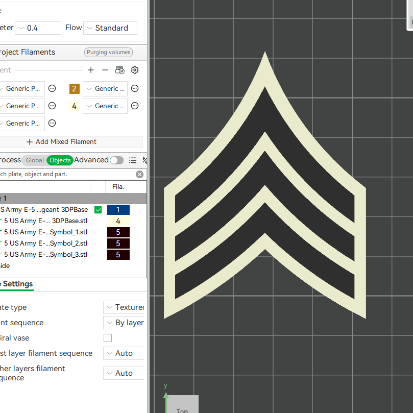Click filament 5 cell of Symbol_3.stl
413x413 pixels.
click(118, 255)
